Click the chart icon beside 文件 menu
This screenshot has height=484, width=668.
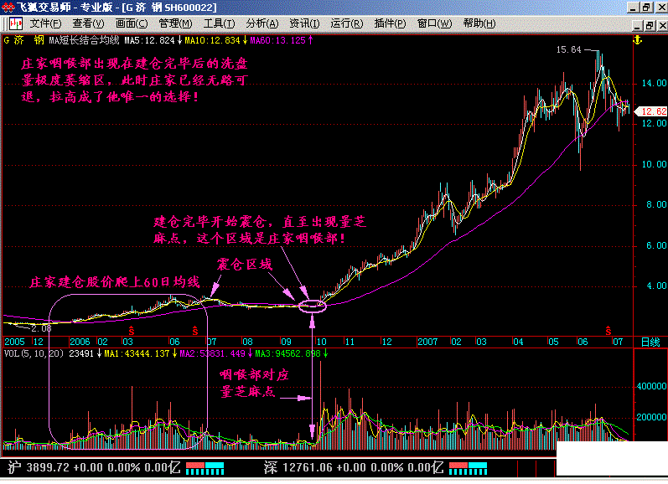[x=16, y=23]
